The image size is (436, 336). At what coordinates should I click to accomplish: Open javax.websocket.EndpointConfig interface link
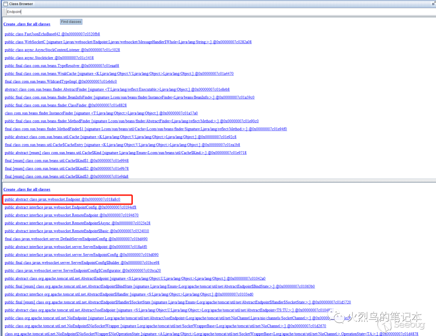70,207
